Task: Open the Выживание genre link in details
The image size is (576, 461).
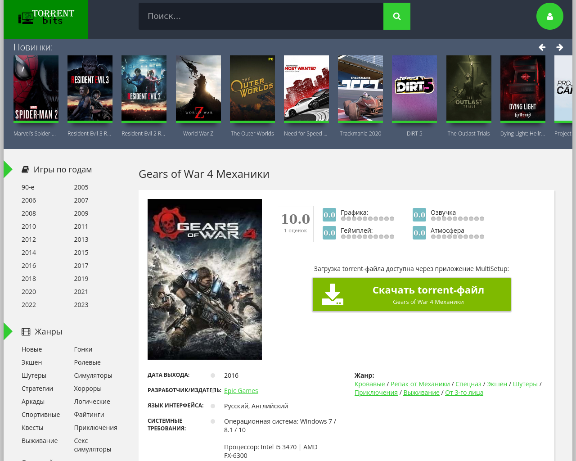Action: pos(421,393)
